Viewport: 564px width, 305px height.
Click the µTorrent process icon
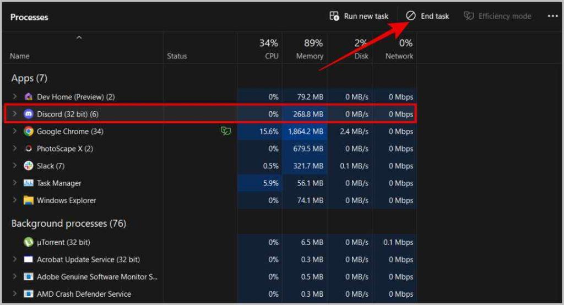(x=29, y=242)
